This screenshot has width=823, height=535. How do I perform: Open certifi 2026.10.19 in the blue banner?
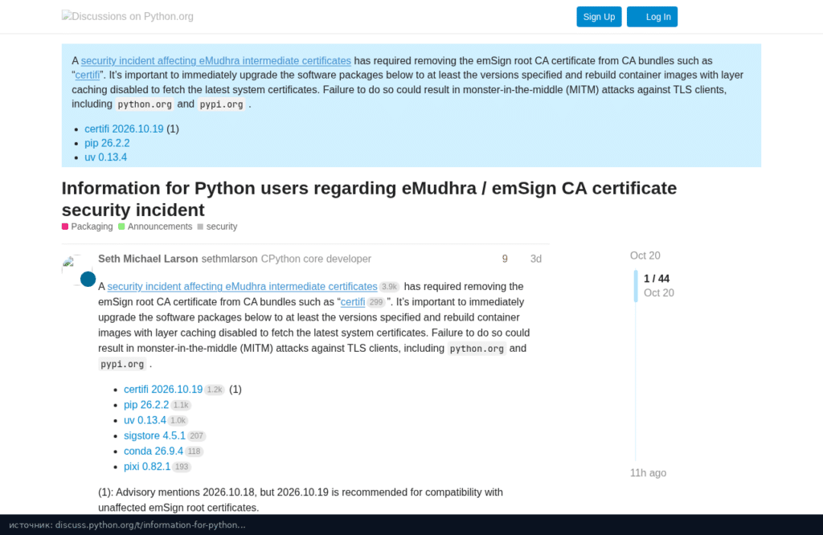[x=124, y=129]
